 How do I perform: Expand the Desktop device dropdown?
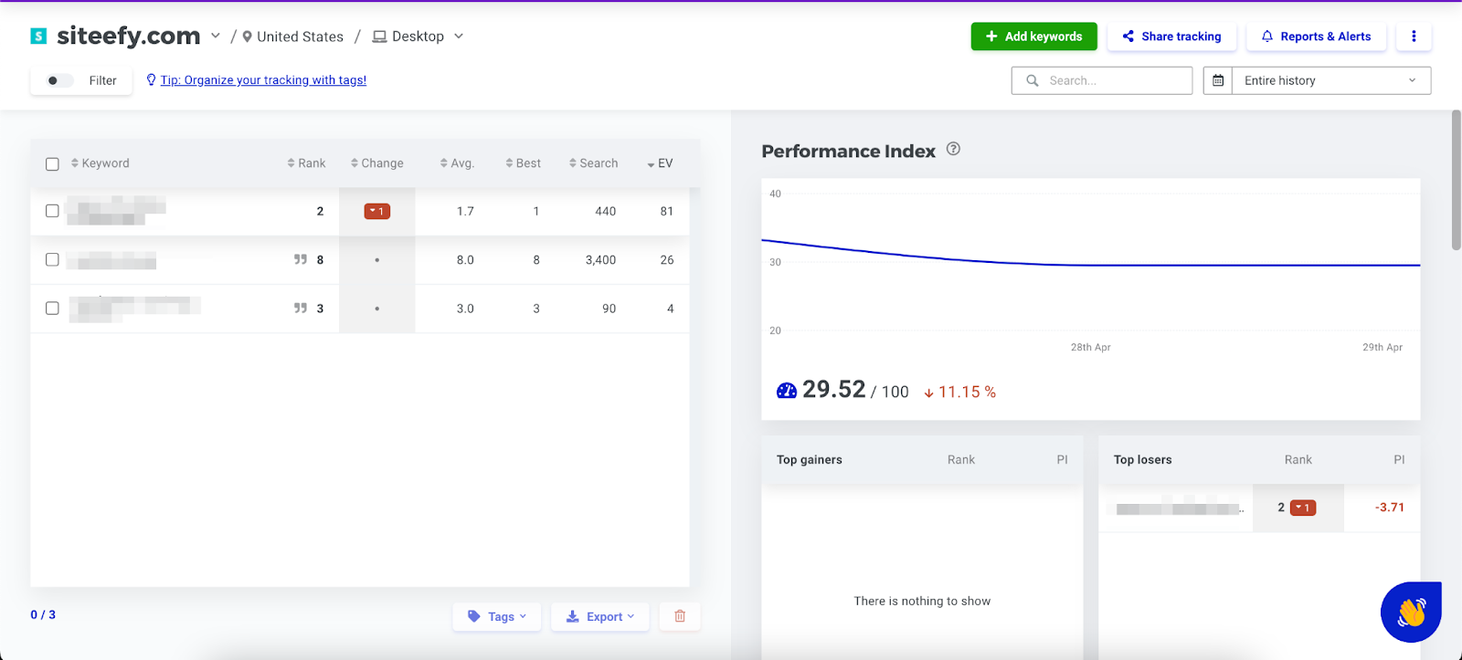point(459,37)
